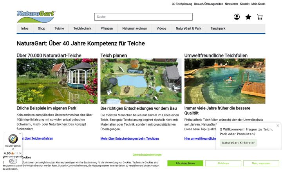This screenshot has width=282, height=176.
Task: Click 'Etliche Beispiele im eigenen Park' subheading
Action: click(x=46, y=108)
